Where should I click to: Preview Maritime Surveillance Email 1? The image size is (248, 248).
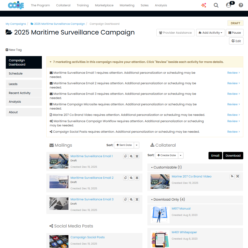[x=131, y=156]
